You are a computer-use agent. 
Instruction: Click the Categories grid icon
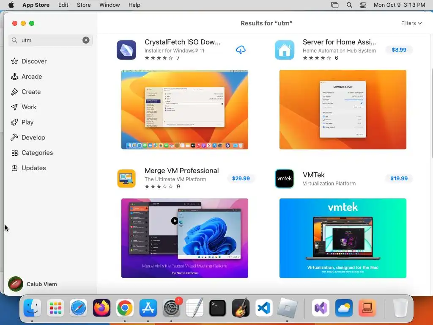point(14,153)
